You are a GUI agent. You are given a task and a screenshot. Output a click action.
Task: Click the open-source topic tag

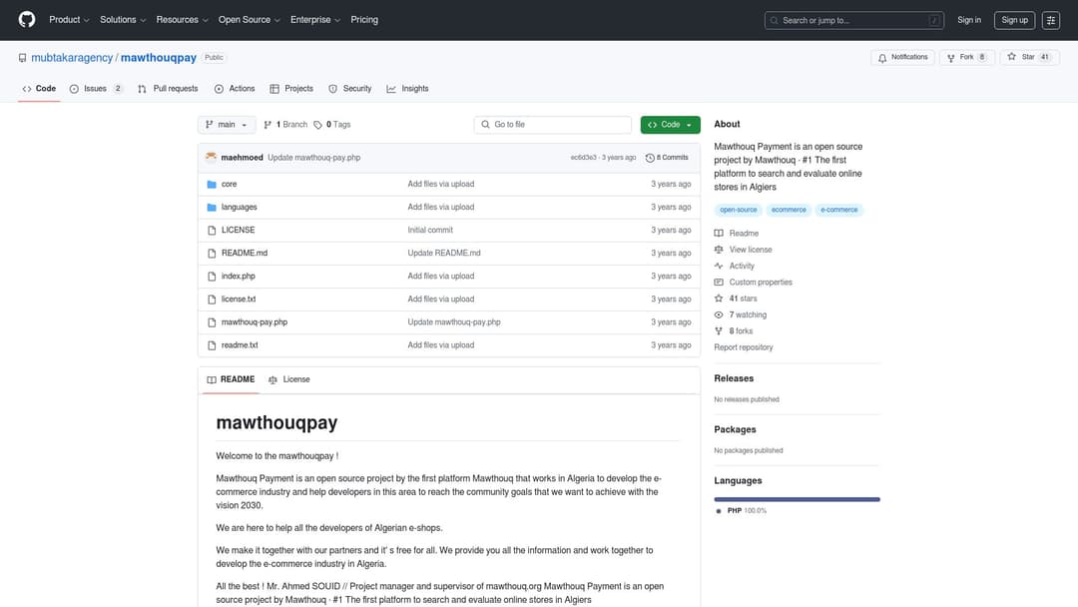pyautogui.click(x=739, y=210)
